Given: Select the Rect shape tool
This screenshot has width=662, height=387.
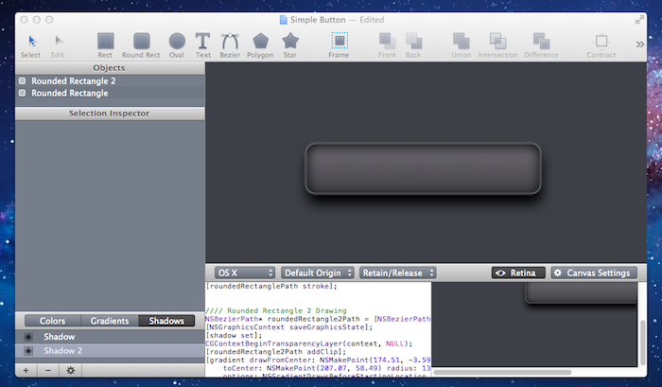Looking at the screenshot, I should coord(105,45).
